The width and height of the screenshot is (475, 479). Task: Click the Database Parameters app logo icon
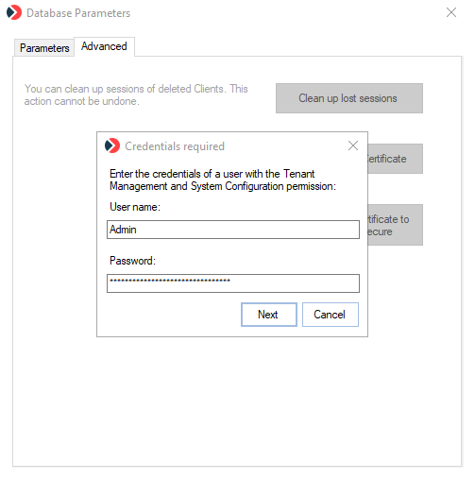tap(14, 12)
